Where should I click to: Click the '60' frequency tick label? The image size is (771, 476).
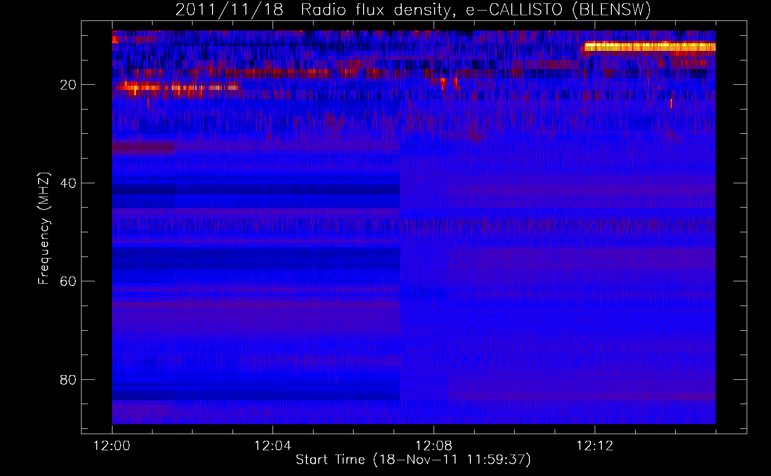click(69, 281)
